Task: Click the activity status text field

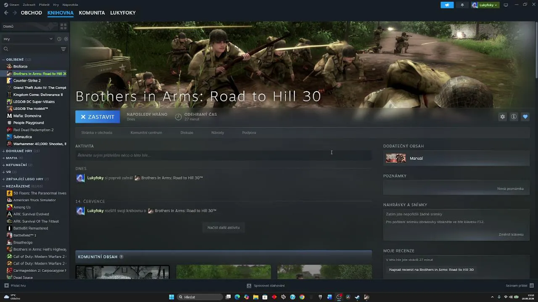Action: click(x=223, y=155)
